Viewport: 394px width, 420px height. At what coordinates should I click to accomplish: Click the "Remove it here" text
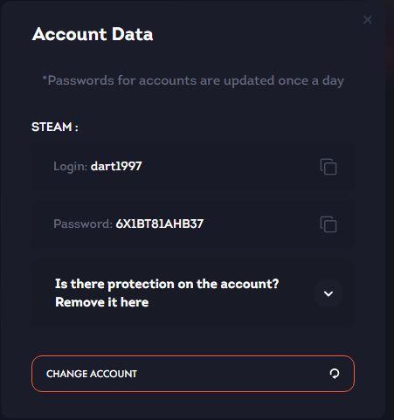pos(102,302)
